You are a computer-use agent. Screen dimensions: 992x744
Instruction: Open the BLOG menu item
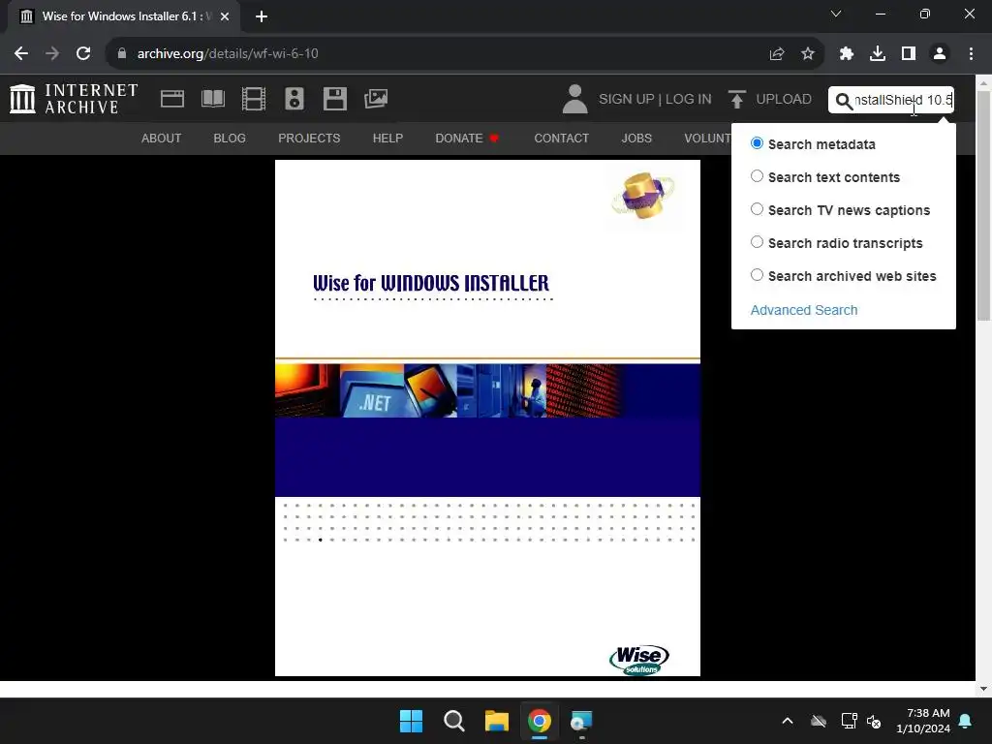(230, 138)
